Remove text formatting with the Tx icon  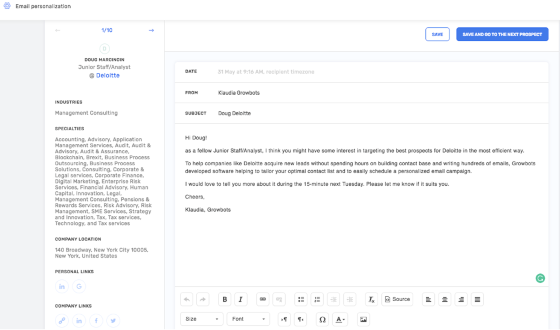[x=371, y=299]
